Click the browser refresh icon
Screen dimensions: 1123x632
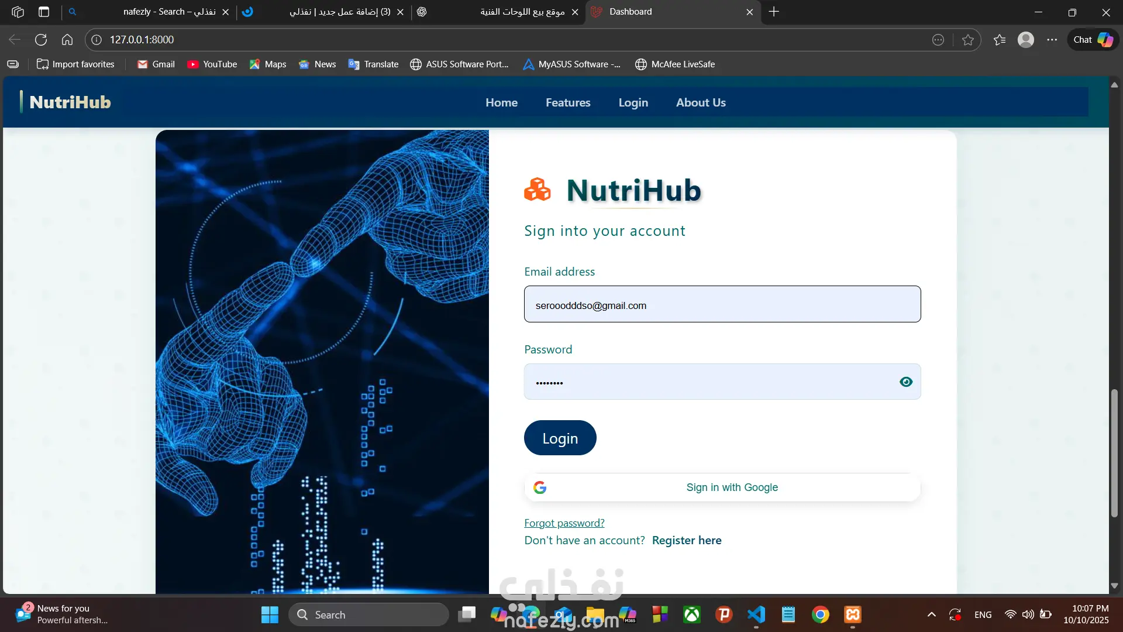coord(41,40)
